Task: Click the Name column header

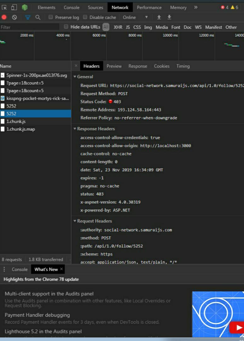Action: click(35, 66)
